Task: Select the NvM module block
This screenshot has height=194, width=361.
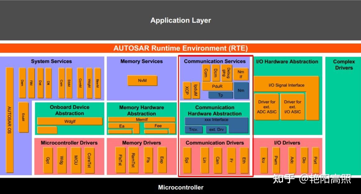Action: click(x=142, y=80)
